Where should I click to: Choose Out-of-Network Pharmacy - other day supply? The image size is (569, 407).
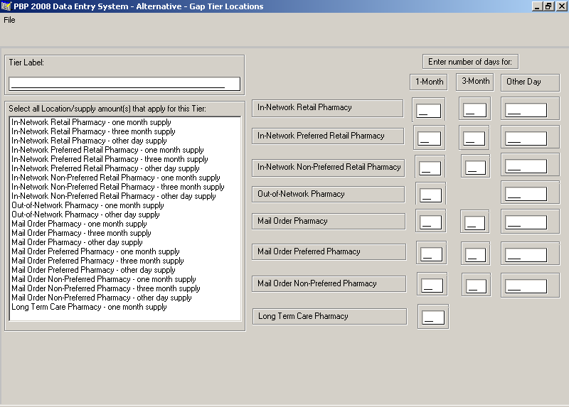(85, 215)
